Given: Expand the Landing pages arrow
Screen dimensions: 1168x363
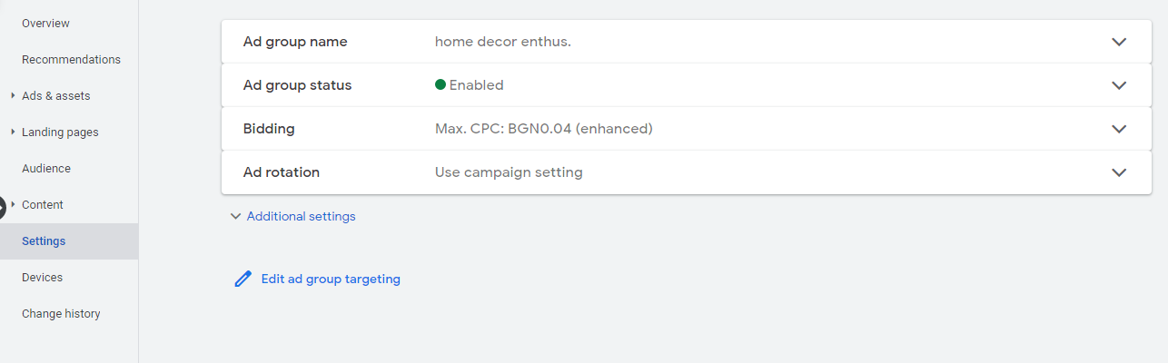Looking at the screenshot, I should click(13, 132).
